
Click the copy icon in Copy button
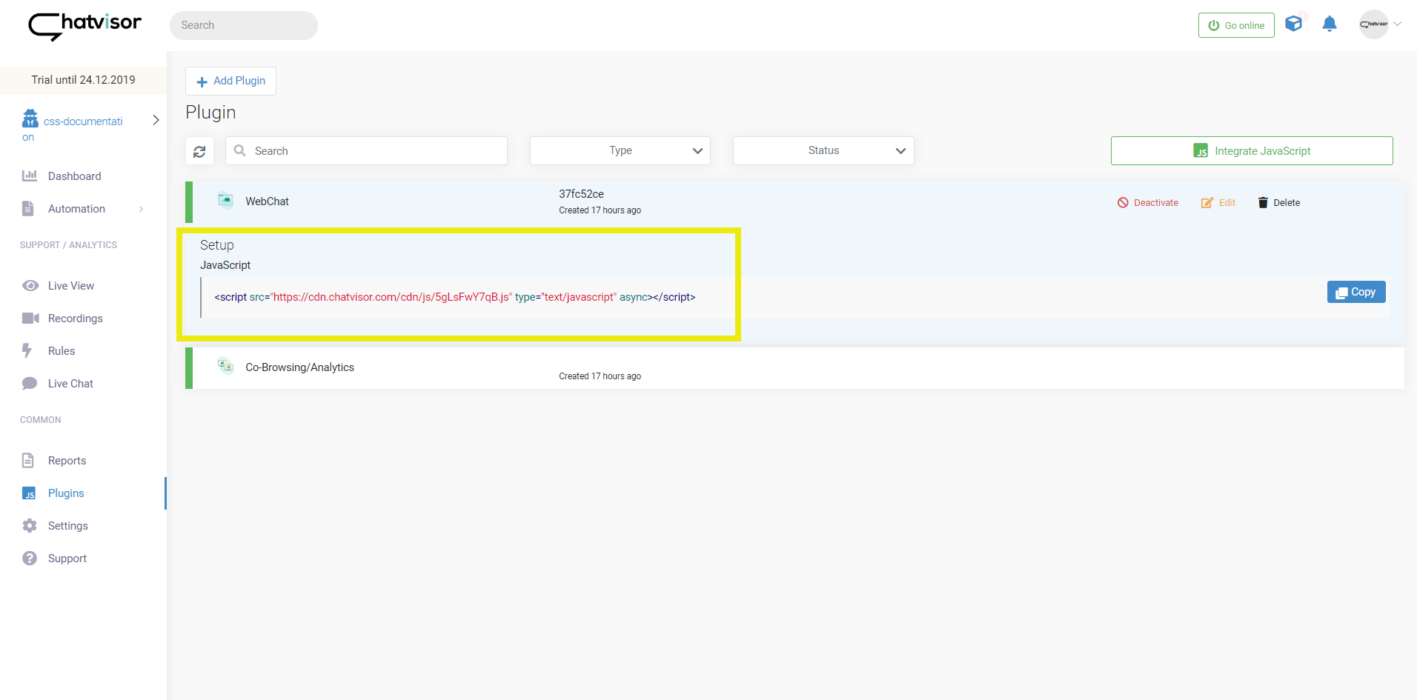(x=1341, y=293)
